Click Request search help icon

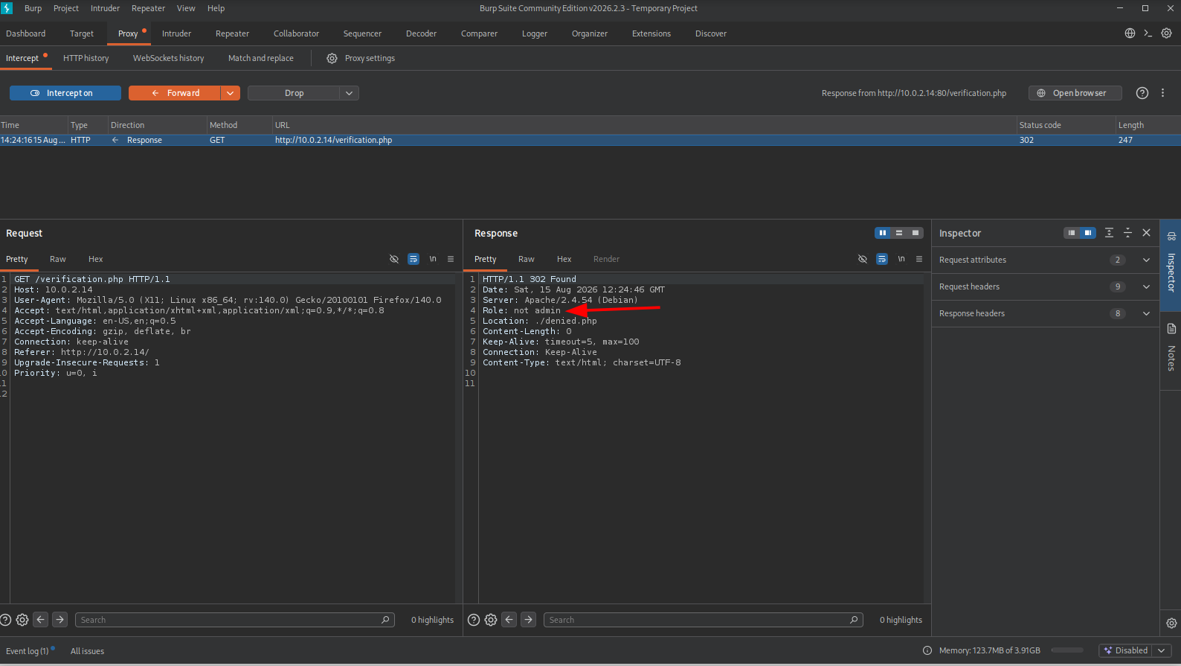(x=6, y=620)
